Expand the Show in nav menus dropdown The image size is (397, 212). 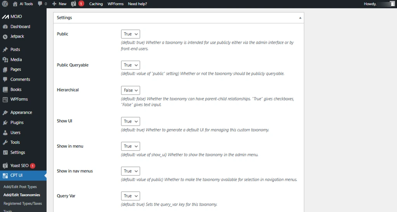click(x=130, y=171)
